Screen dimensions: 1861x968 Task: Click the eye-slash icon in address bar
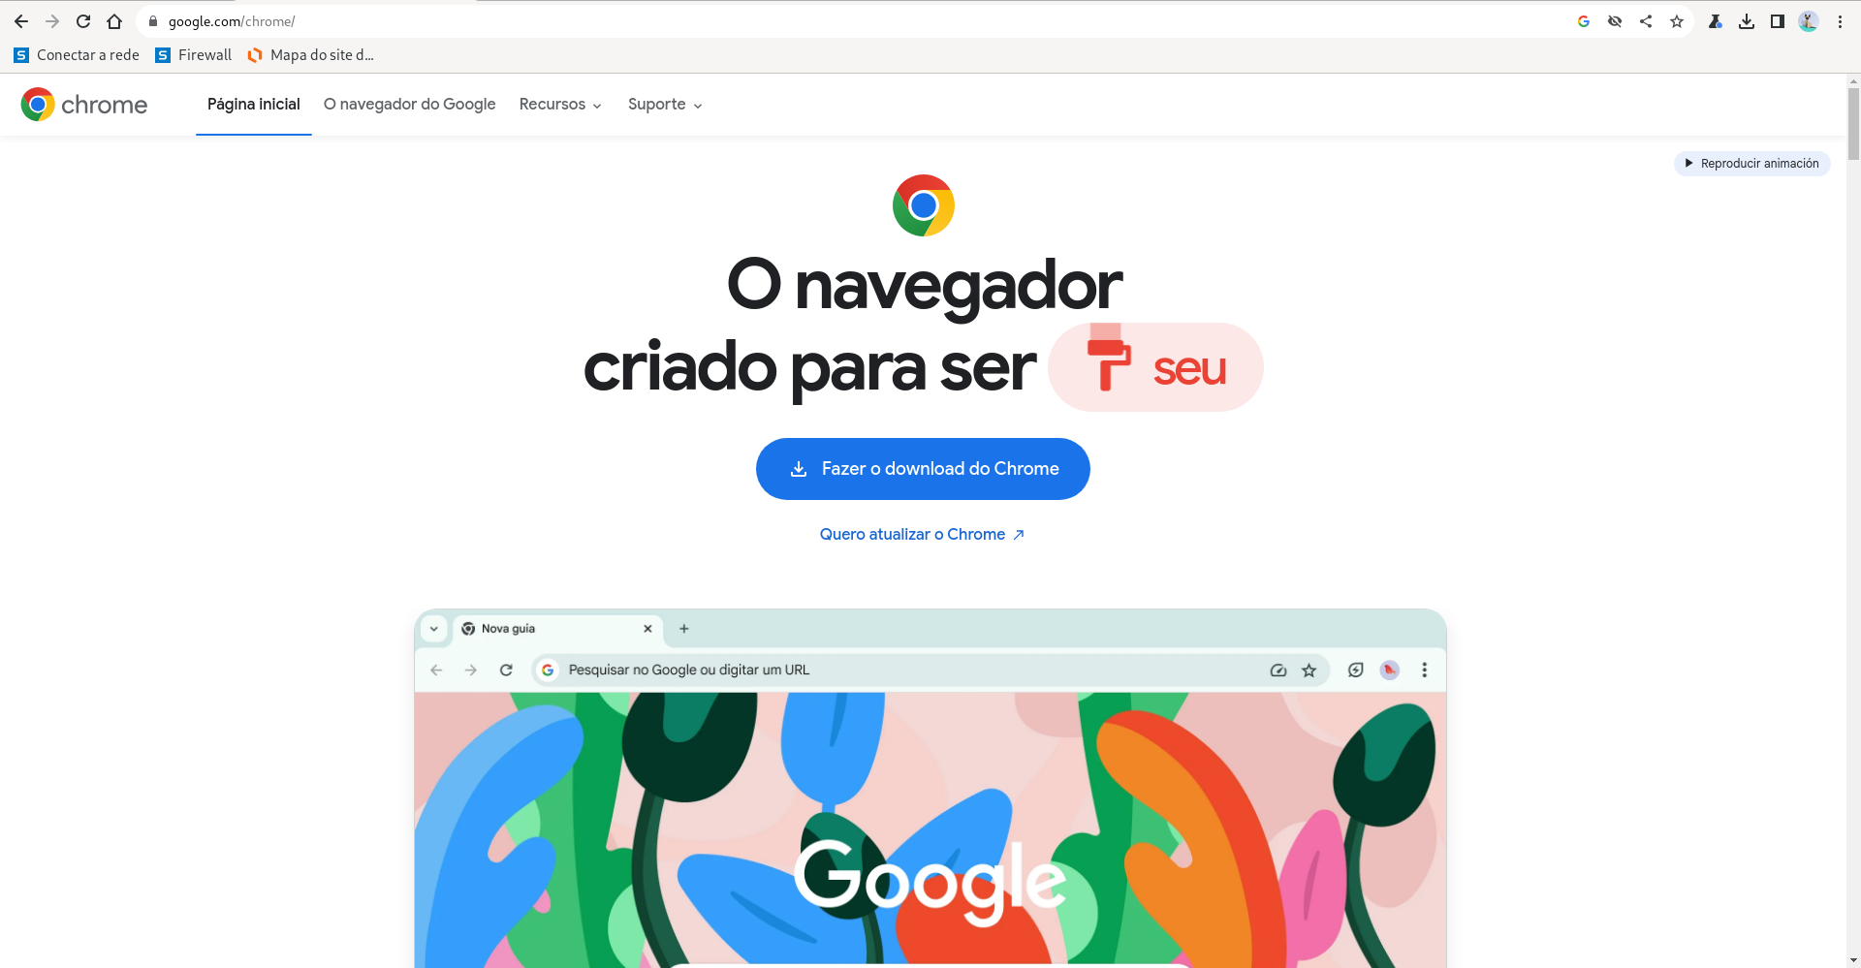coord(1615,21)
